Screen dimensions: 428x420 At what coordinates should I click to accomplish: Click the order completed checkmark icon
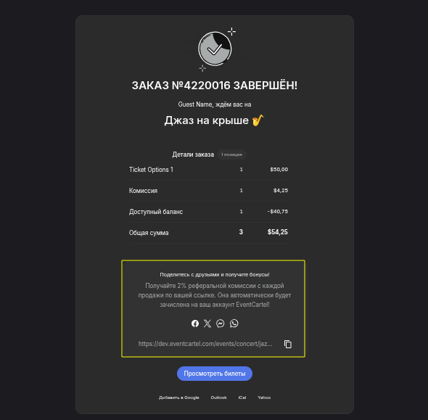(215, 49)
